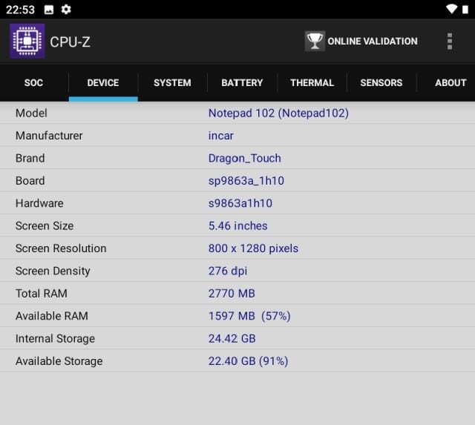This screenshot has height=425, width=475.
Task: Tap the value 22.40 GB (91%)
Action: (x=248, y=361)
